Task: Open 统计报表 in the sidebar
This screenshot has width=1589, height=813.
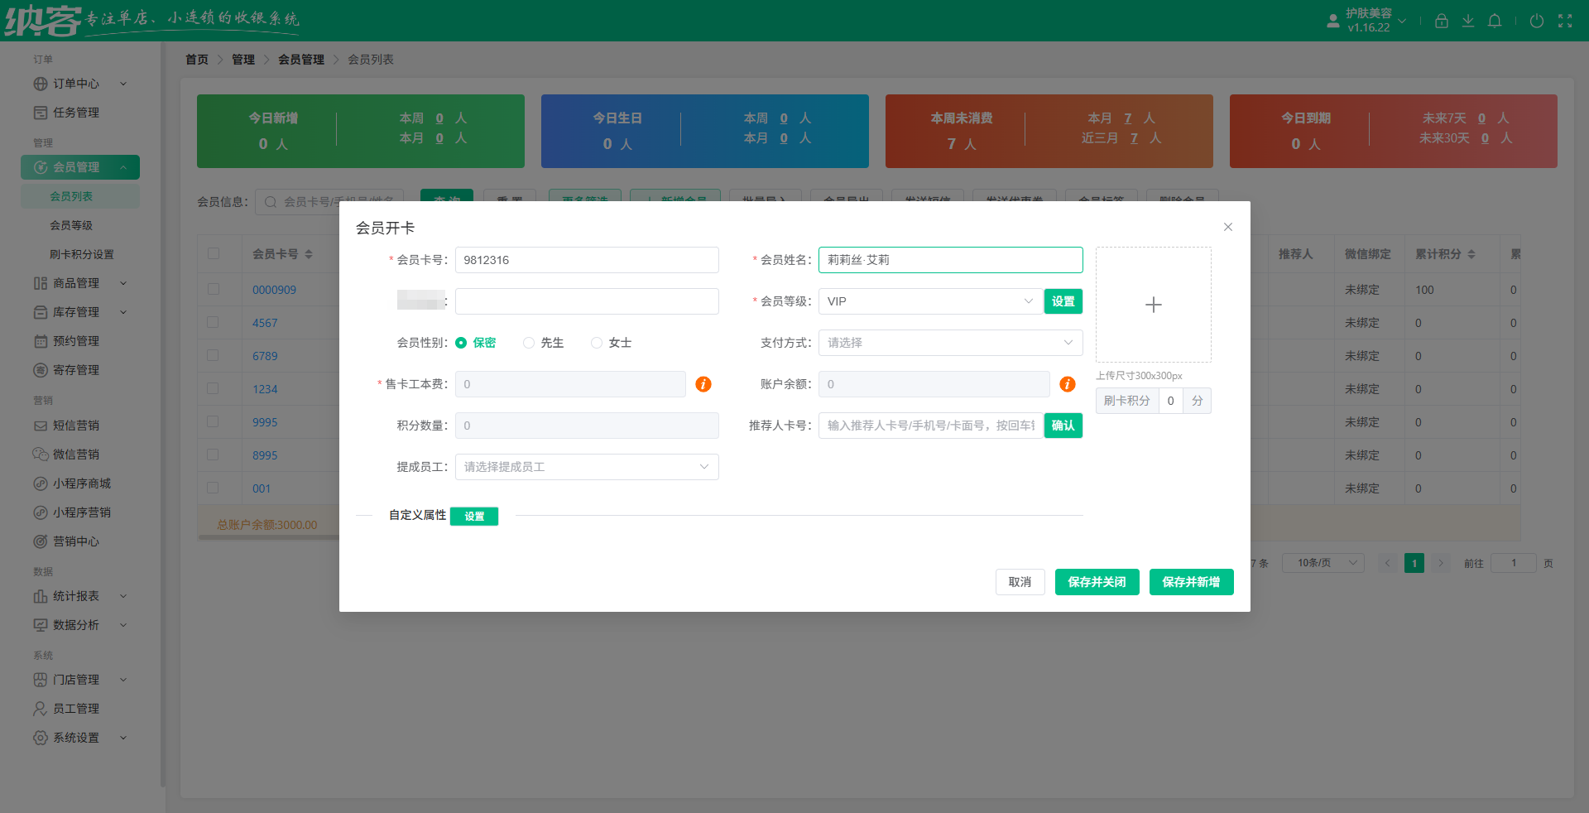Action: click(x=74, y=595)
